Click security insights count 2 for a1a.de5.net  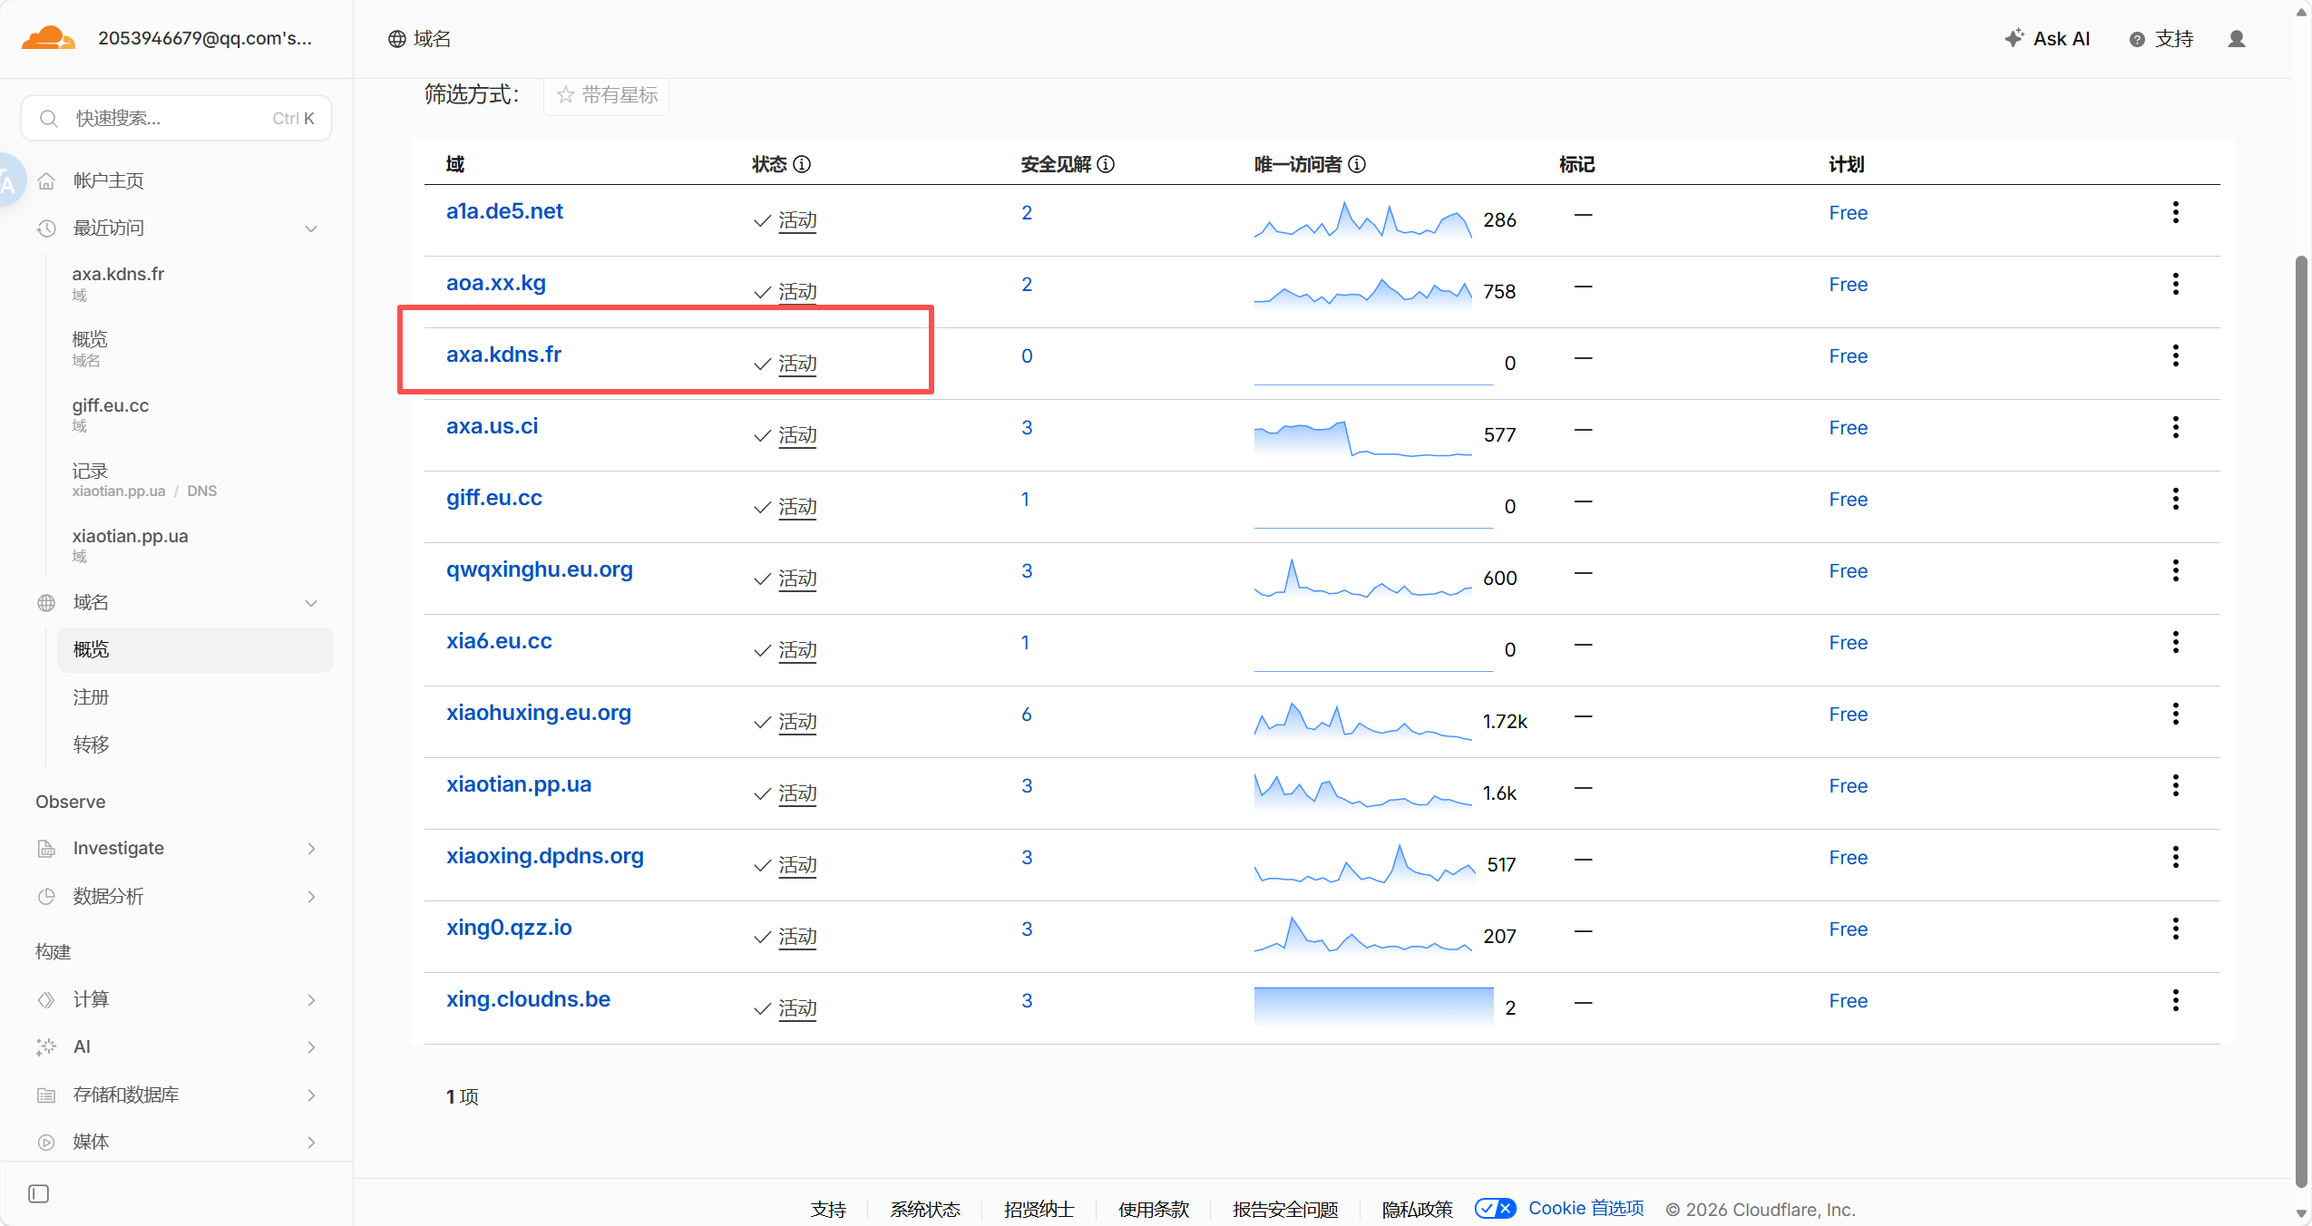(1026, 213)
